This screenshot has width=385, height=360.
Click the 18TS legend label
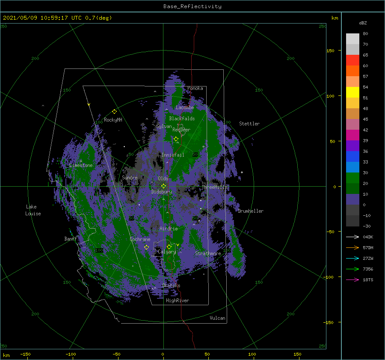pos(368,280)
